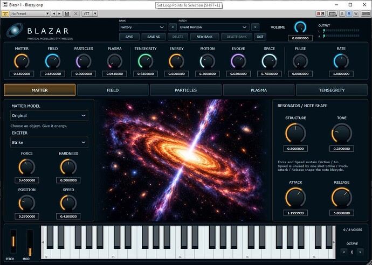Click the STRUCTURE knob
Screen dimensions: 372x265
[x=295, y=133]
